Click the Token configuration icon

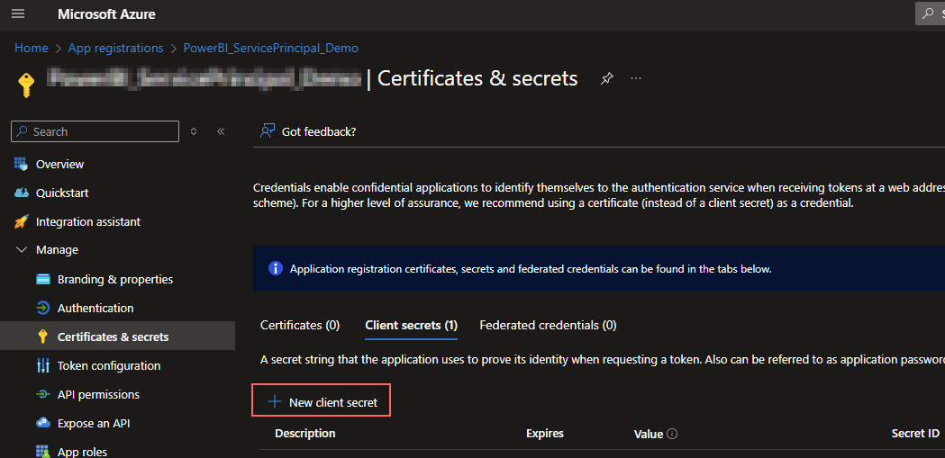pos(42,365)
